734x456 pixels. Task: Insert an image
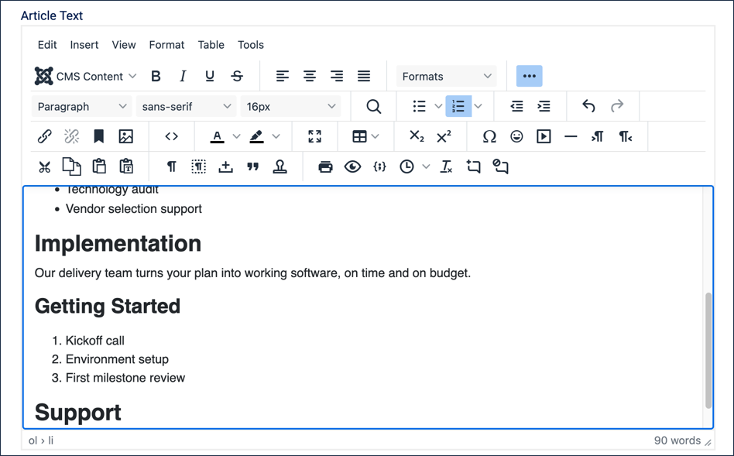pyautogui.click(x=126, y=136)
